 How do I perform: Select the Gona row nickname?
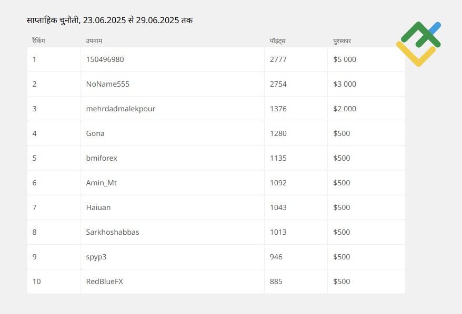(x=95, y=133)
